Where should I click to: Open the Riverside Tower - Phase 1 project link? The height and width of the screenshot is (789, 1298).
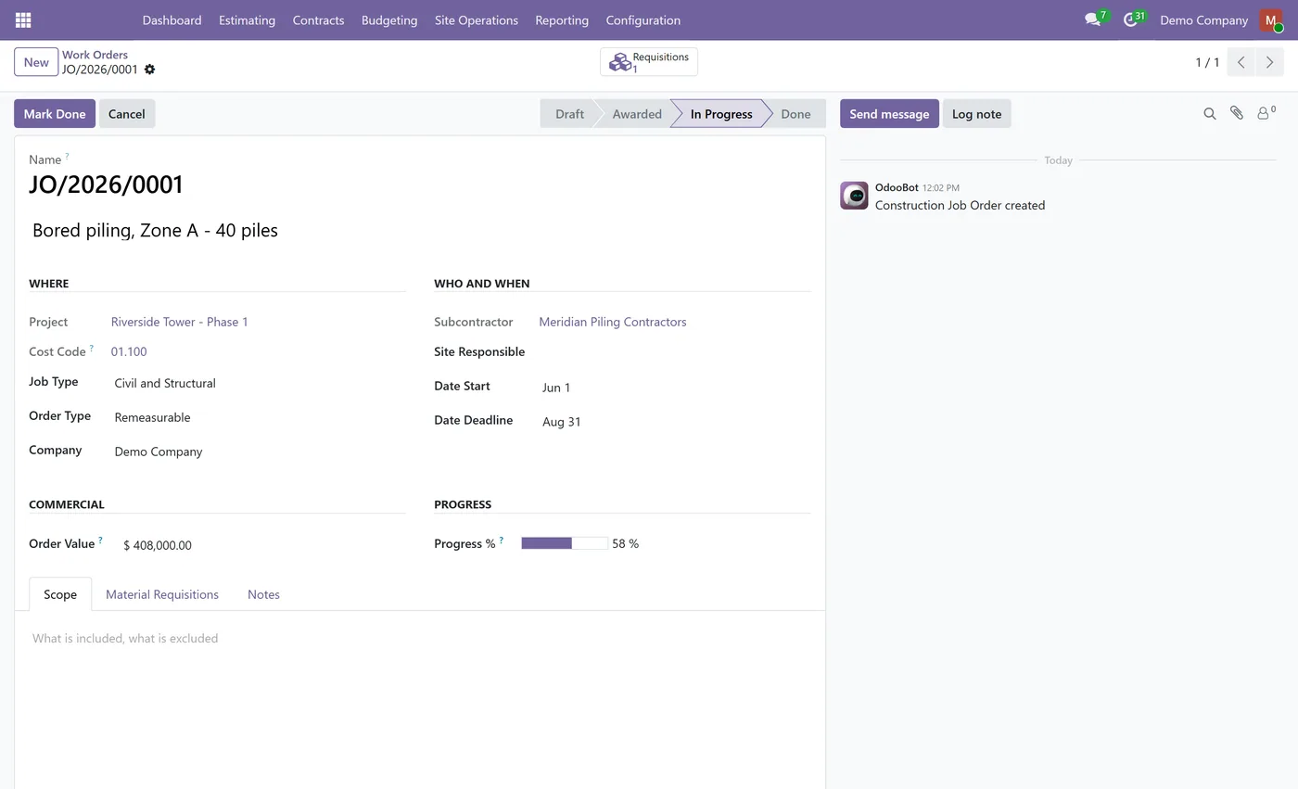(180, 322)
